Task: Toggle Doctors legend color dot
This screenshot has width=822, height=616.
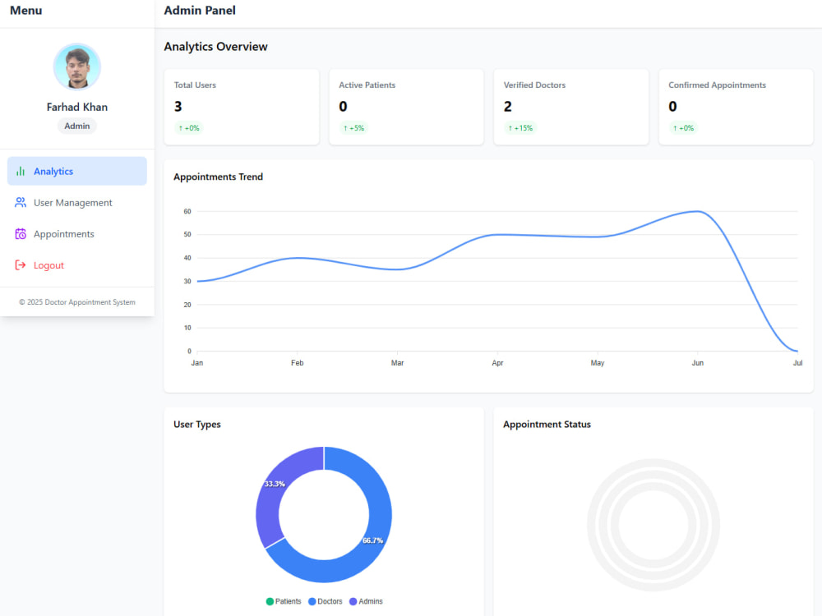Action: 312,601
